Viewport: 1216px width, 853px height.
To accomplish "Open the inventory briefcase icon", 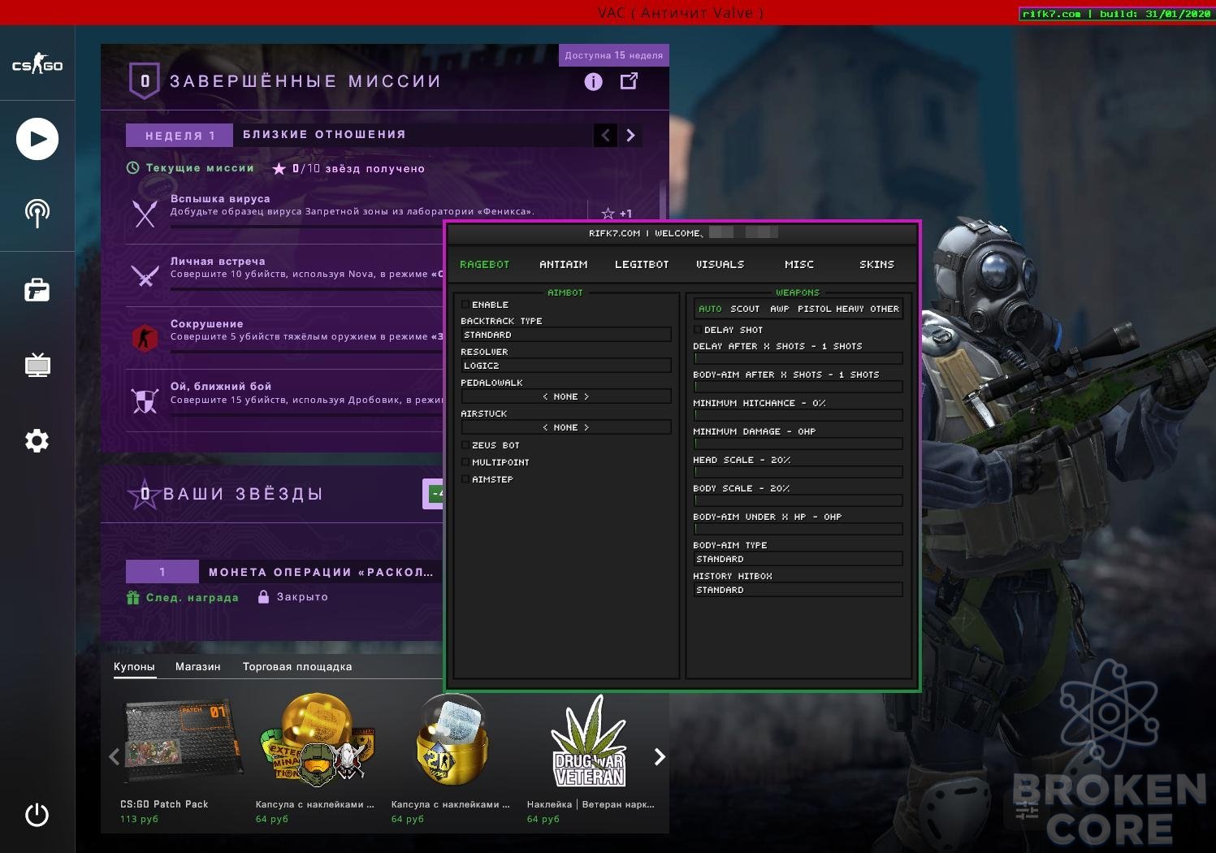I will pos(37,290).
